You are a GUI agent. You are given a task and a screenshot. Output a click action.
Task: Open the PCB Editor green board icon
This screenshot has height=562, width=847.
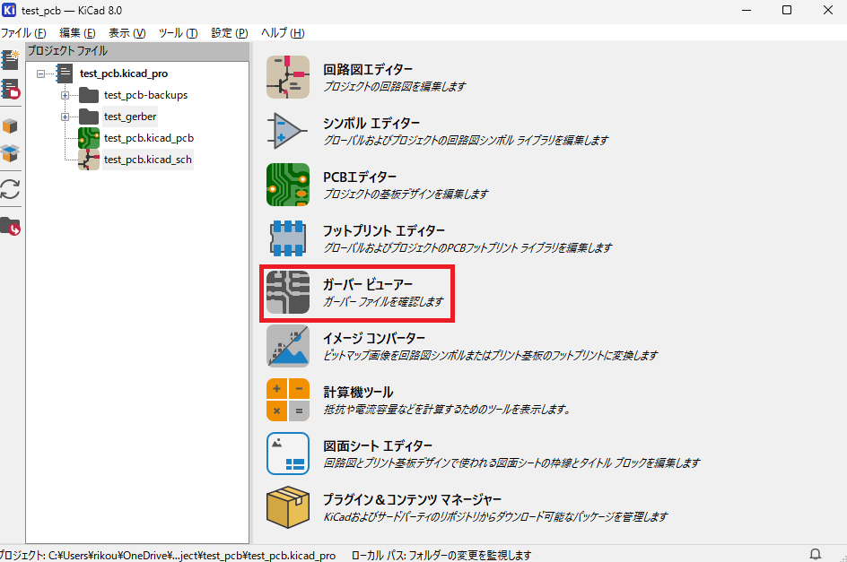pos(288,185)
